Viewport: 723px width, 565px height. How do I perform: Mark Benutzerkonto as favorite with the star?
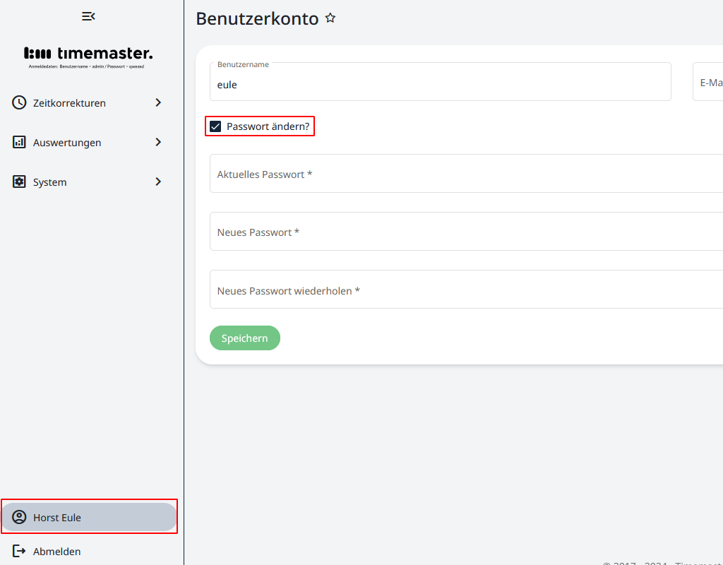pos(330,18)
